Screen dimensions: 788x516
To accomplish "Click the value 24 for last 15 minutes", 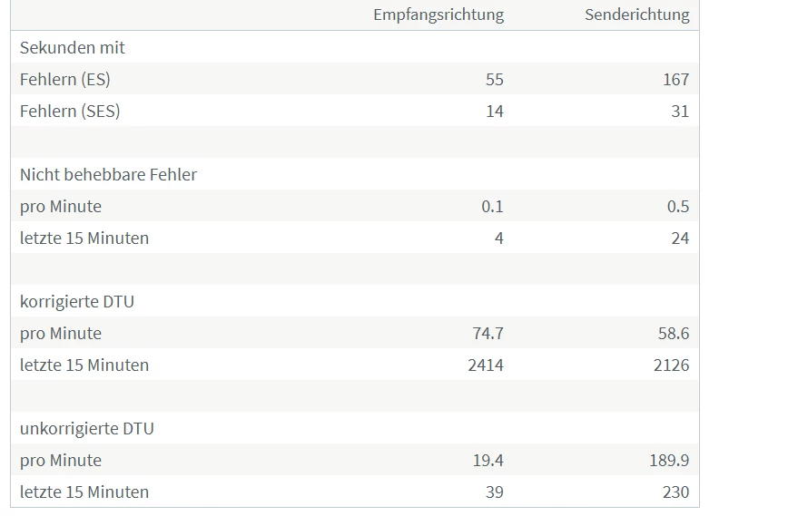I will click(x=680, y=238).
